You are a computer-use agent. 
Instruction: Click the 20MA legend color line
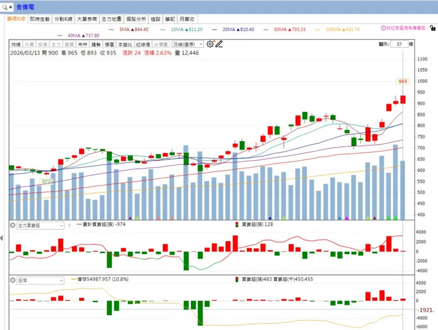tap(214, 30)
